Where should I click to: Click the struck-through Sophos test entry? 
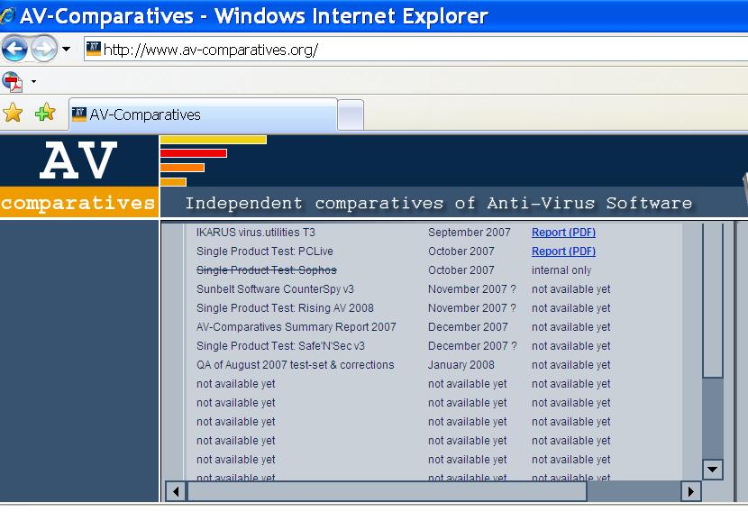[267, 270]
